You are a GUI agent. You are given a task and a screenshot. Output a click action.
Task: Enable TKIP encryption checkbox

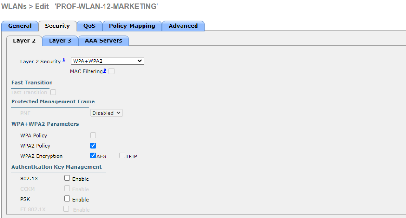pos(122,155)
